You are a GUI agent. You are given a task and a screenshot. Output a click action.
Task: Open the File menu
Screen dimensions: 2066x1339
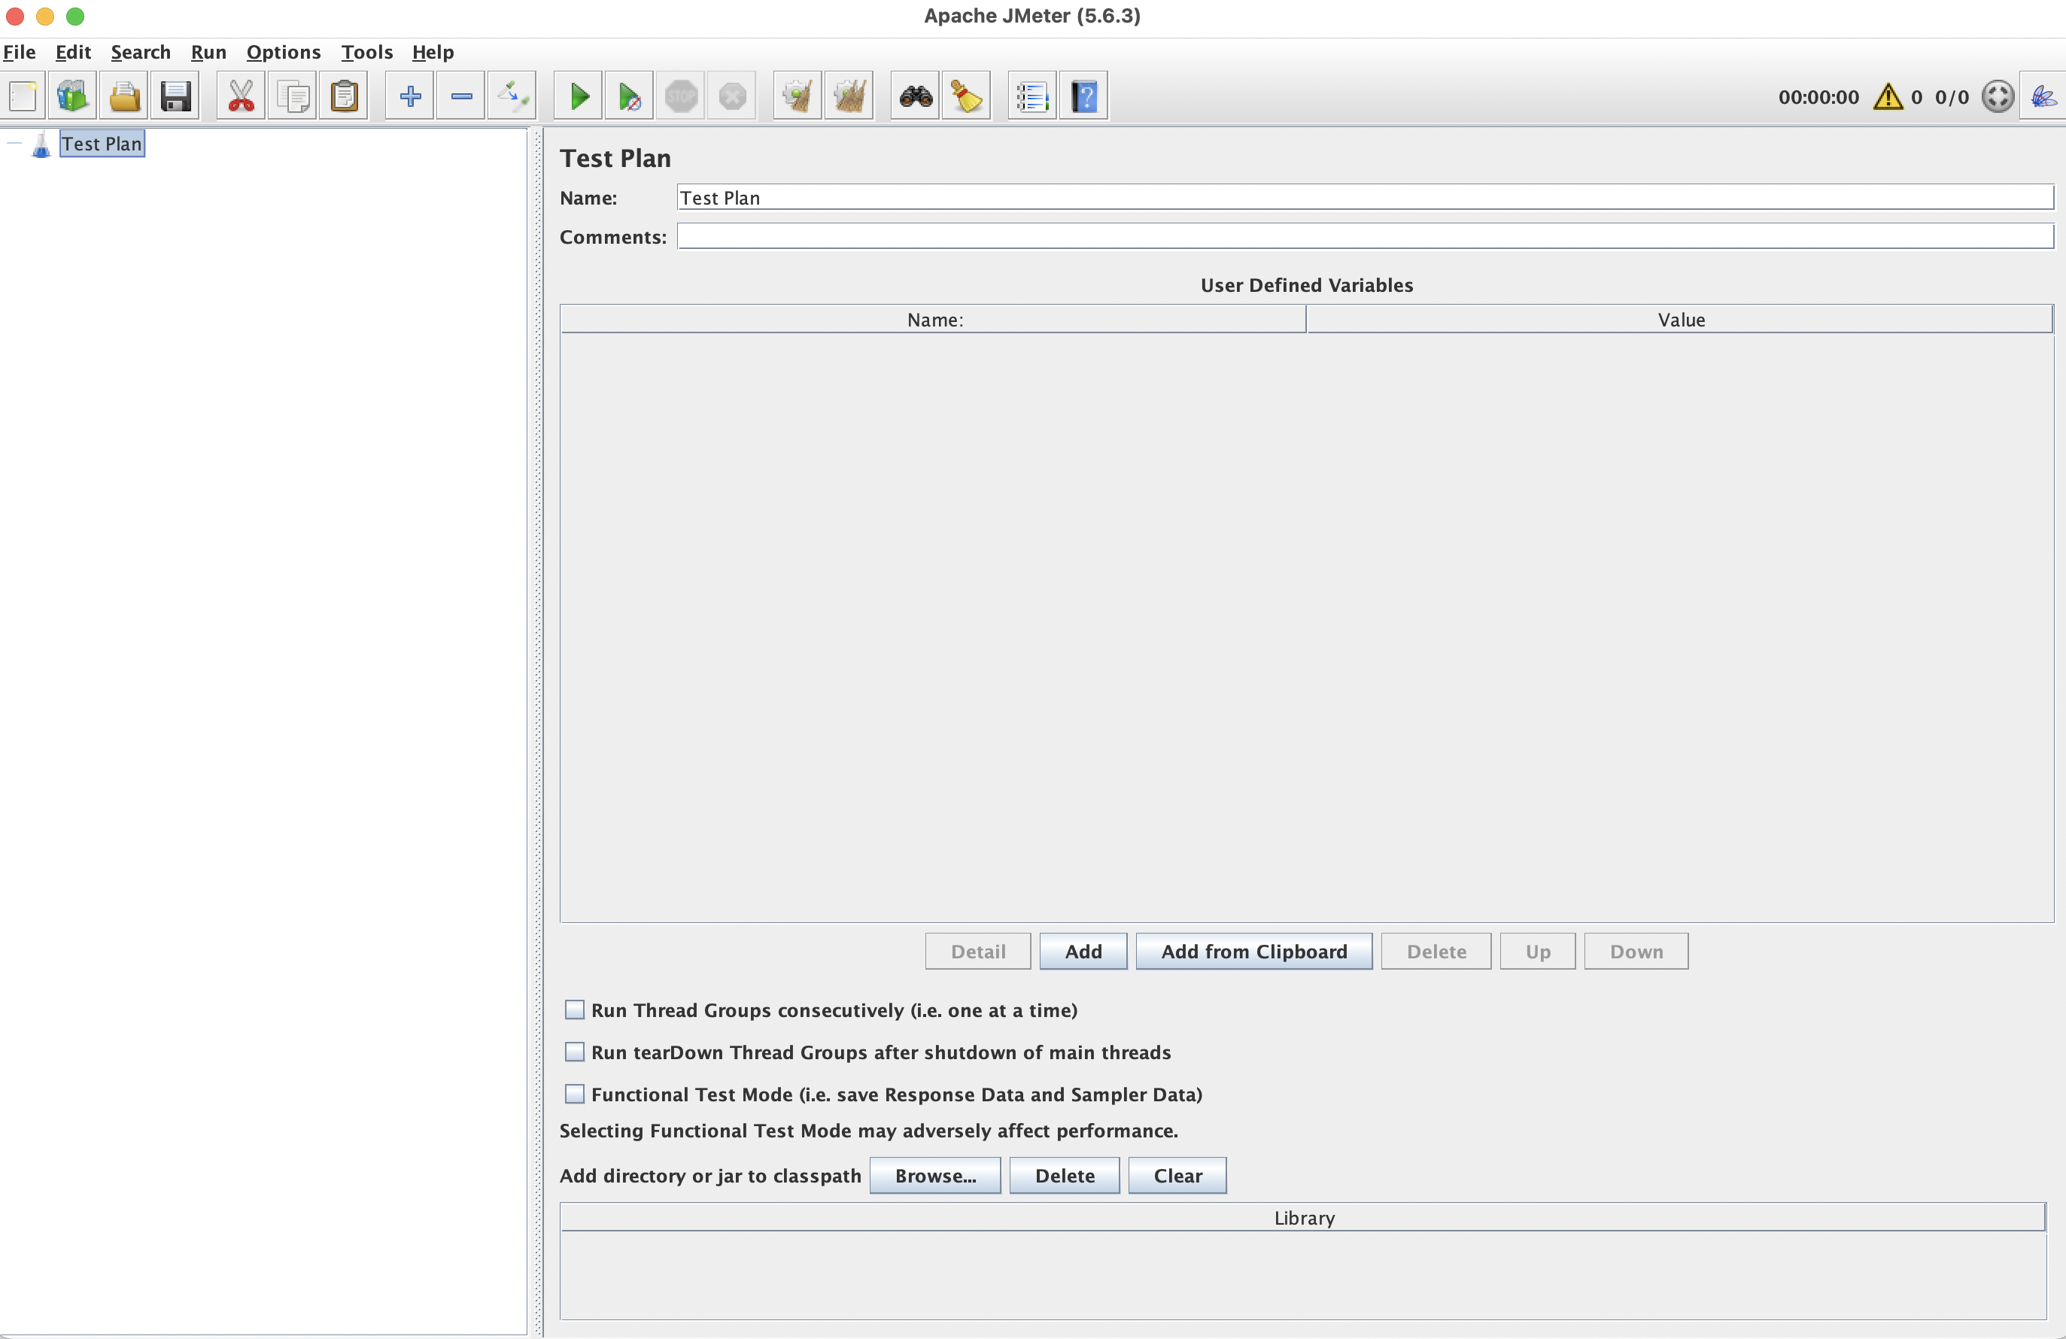pyautogui.click(x=19, y=52)
